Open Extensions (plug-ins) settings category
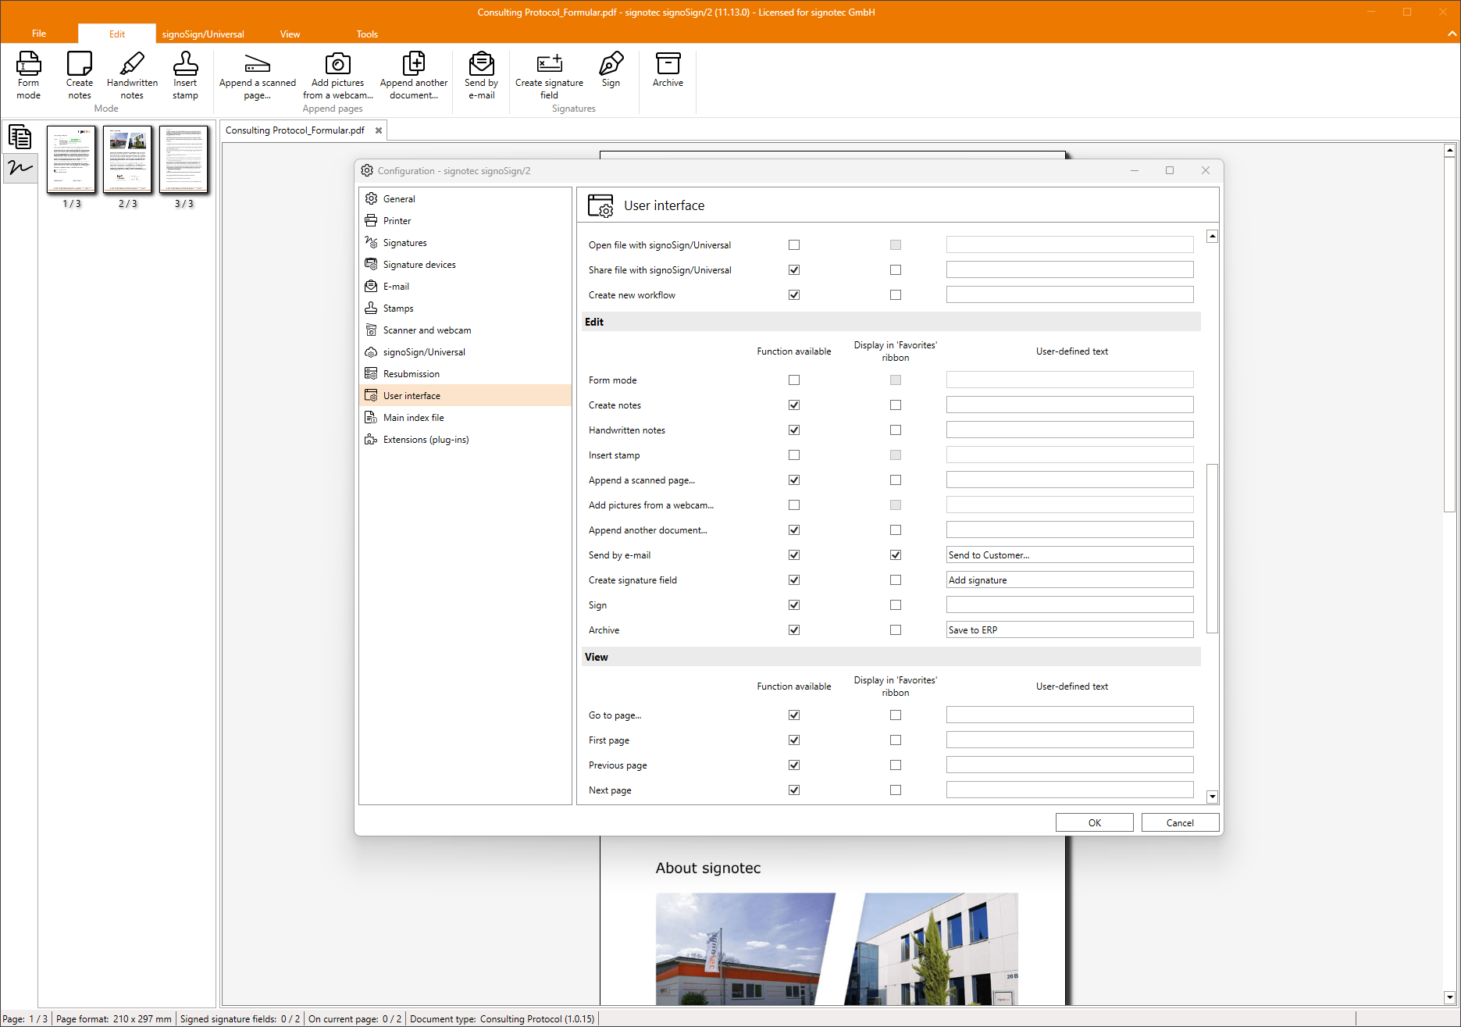Viewport: 1461px width, 1027px height. [x=465, y=440]
